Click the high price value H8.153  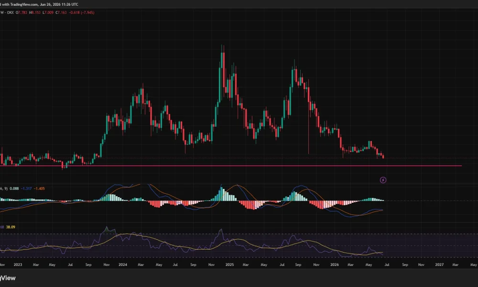click(x=35, y=12)
